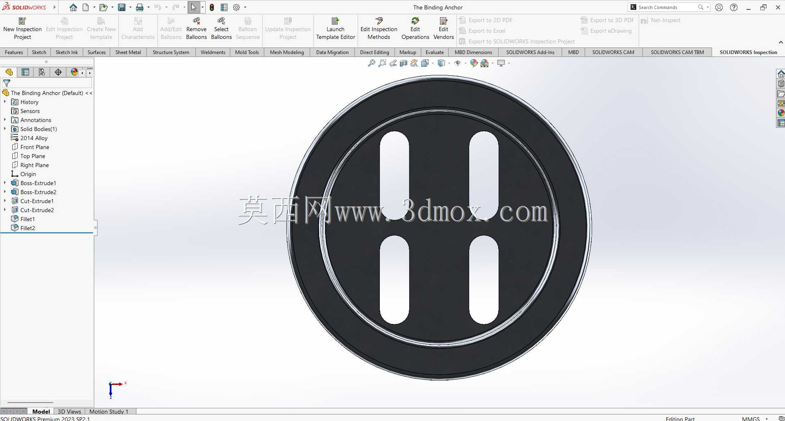Click Zoom to Fit in the view toolbar
Viewport: 785px width, 421px height.
coord(372,63)
